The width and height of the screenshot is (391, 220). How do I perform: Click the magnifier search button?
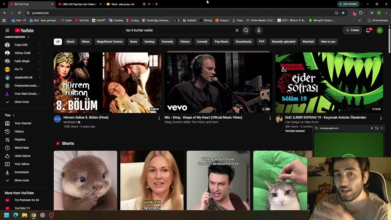[246, 30]
